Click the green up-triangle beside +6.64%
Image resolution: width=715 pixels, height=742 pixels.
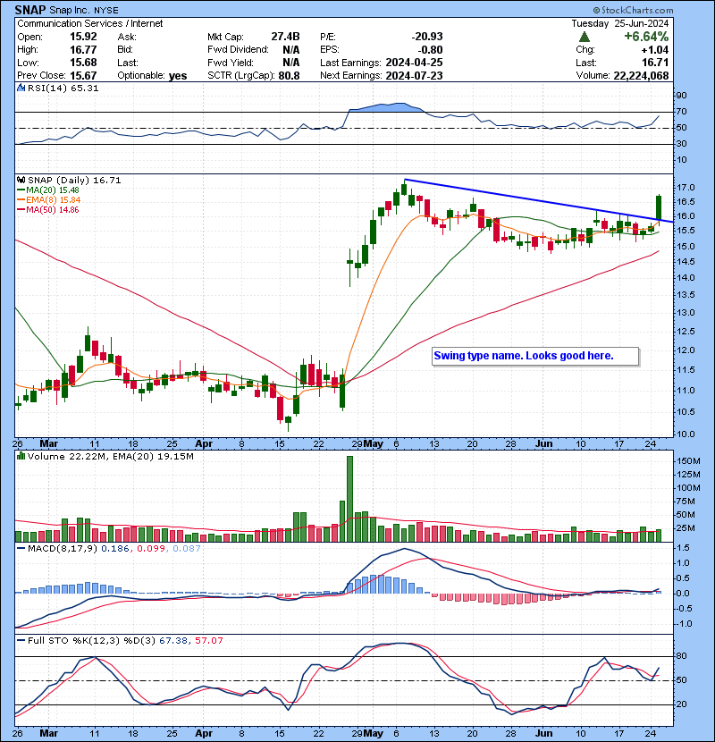tap(585, 37)
